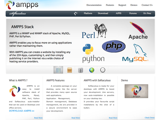Select the server stack slide icon
This screenshot has height=120, width=160.
[x=58, y=70]
